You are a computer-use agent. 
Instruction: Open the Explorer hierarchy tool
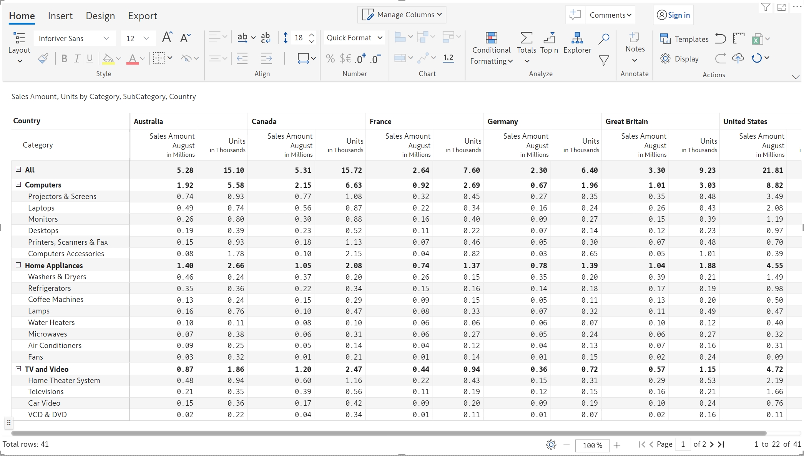point(577,38)
